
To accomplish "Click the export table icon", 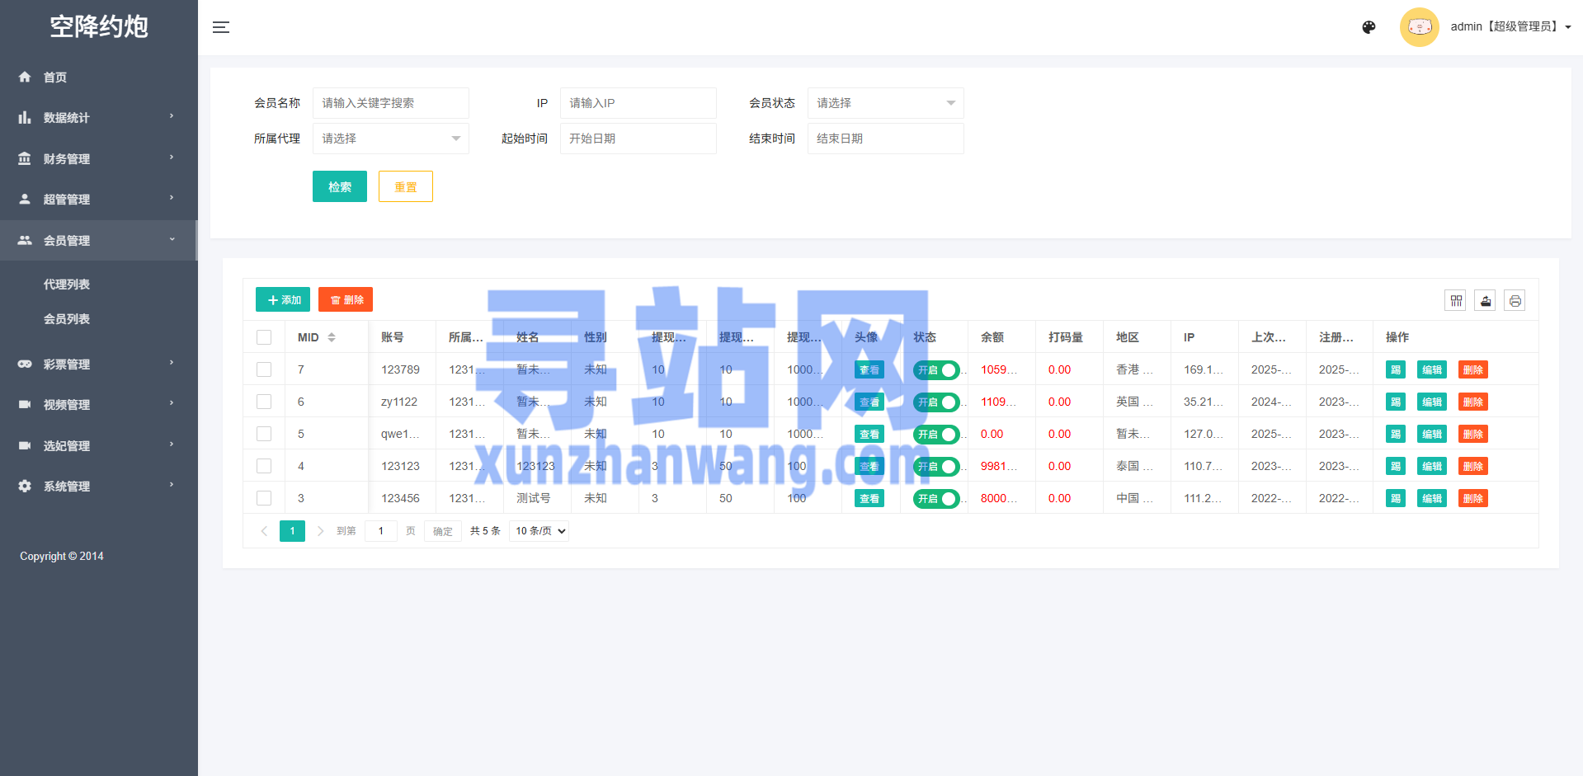I will pyautogui.click(x=1485, y=300).
